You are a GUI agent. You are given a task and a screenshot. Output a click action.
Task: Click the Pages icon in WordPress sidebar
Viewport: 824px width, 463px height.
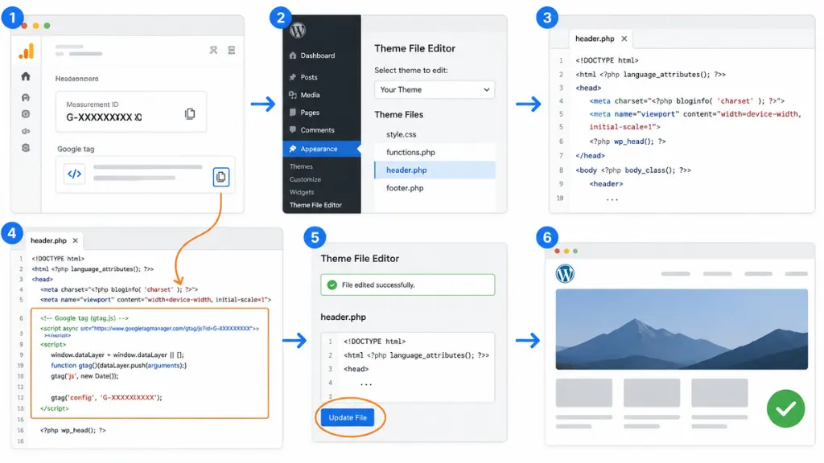[293, 113]
